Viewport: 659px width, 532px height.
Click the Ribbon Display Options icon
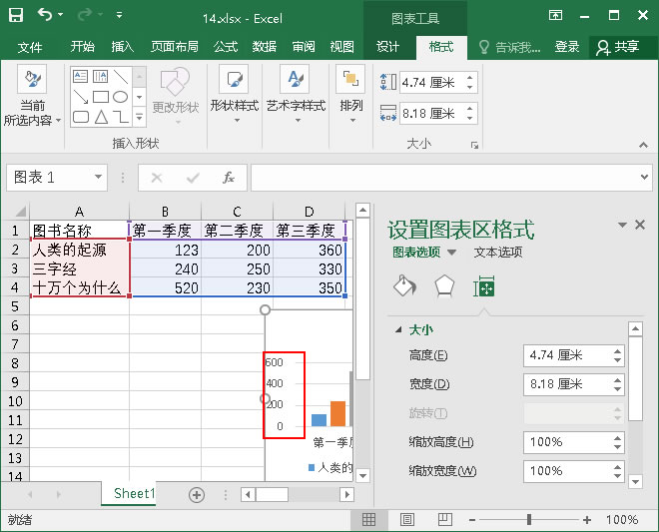(x=555, y=16)
